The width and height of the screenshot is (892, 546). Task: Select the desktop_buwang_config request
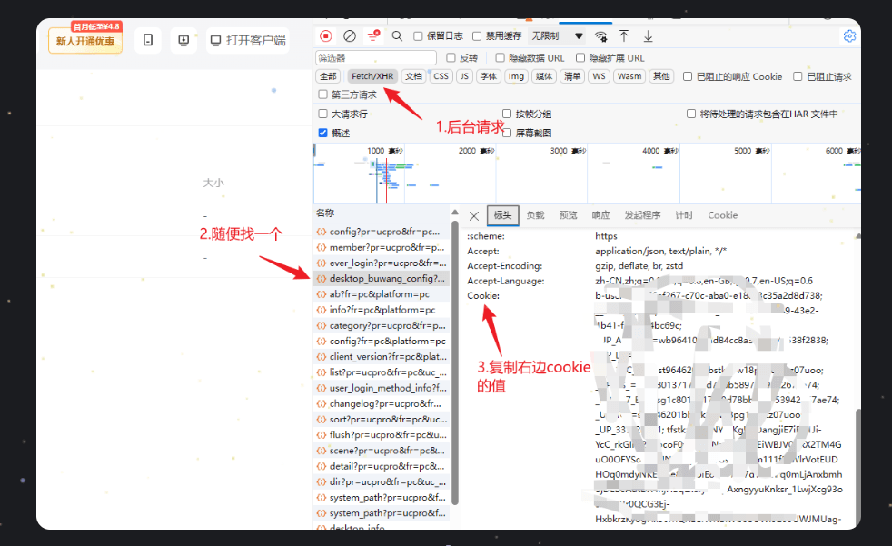coord(386,279)
